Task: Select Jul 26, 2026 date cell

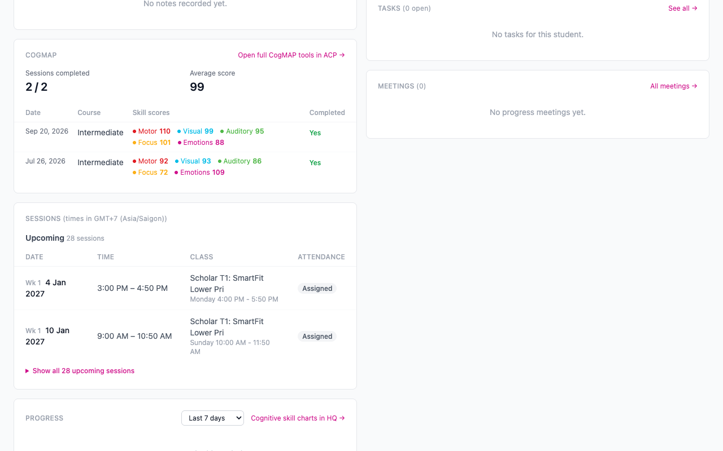Action: pos(45,161)
